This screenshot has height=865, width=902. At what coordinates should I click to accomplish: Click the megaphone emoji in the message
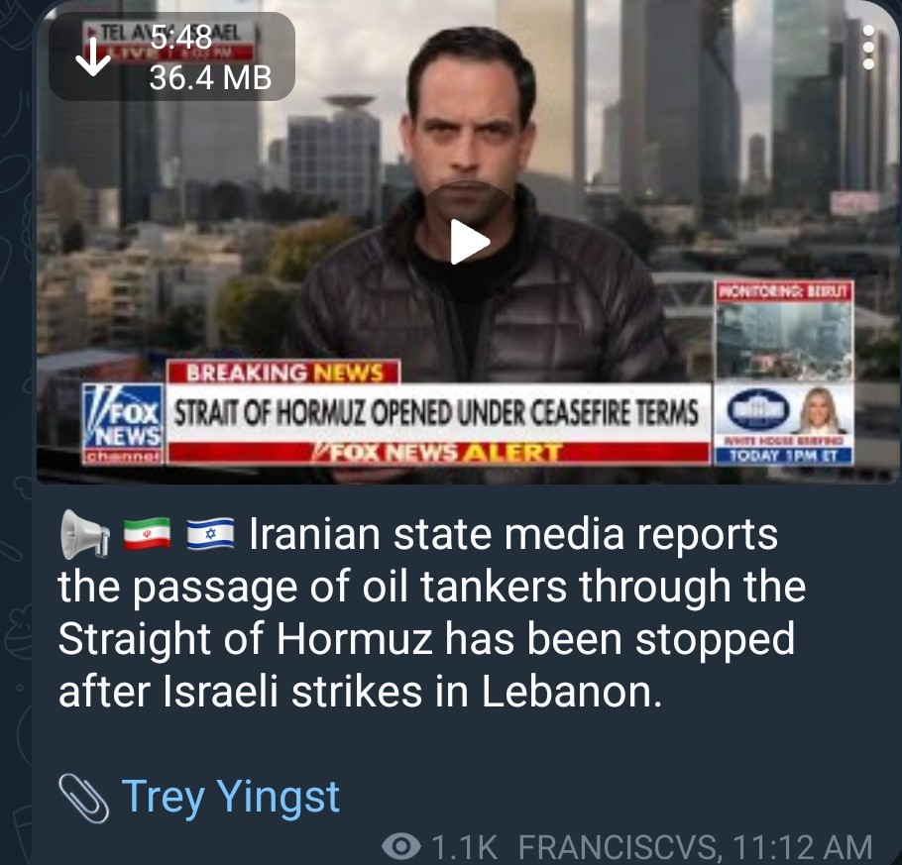pyautogui.click(x=85, y=534)
